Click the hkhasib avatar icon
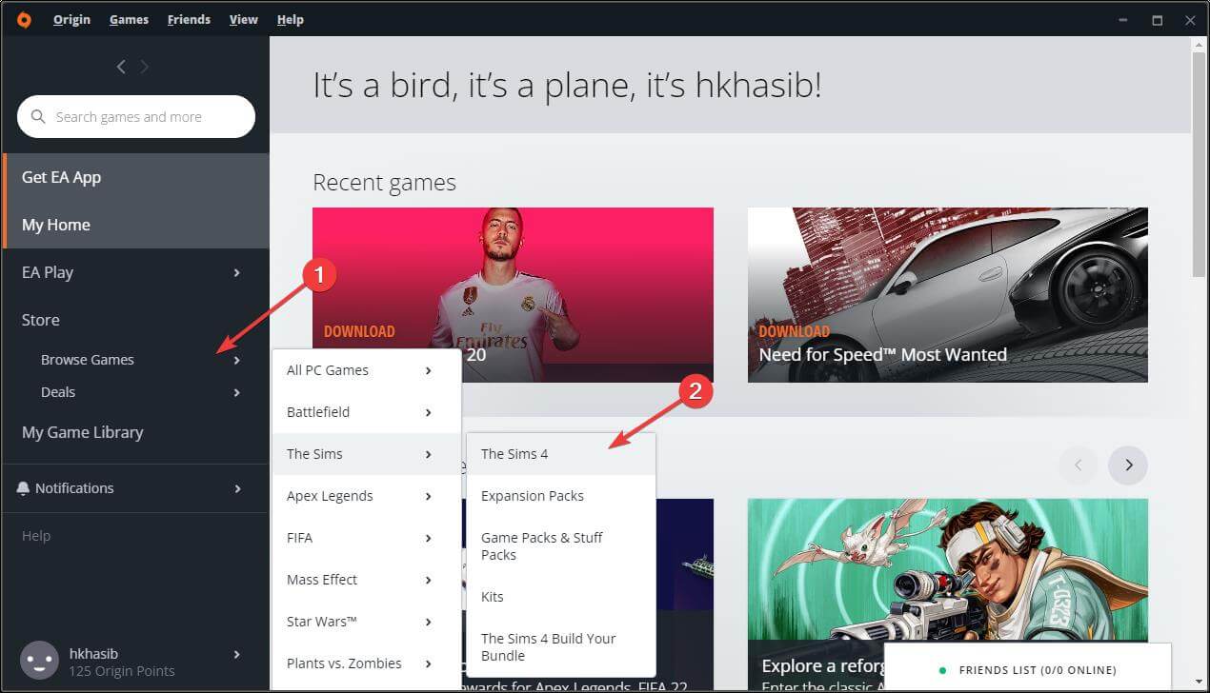1210x693 pixels. (x=40, y=661)
